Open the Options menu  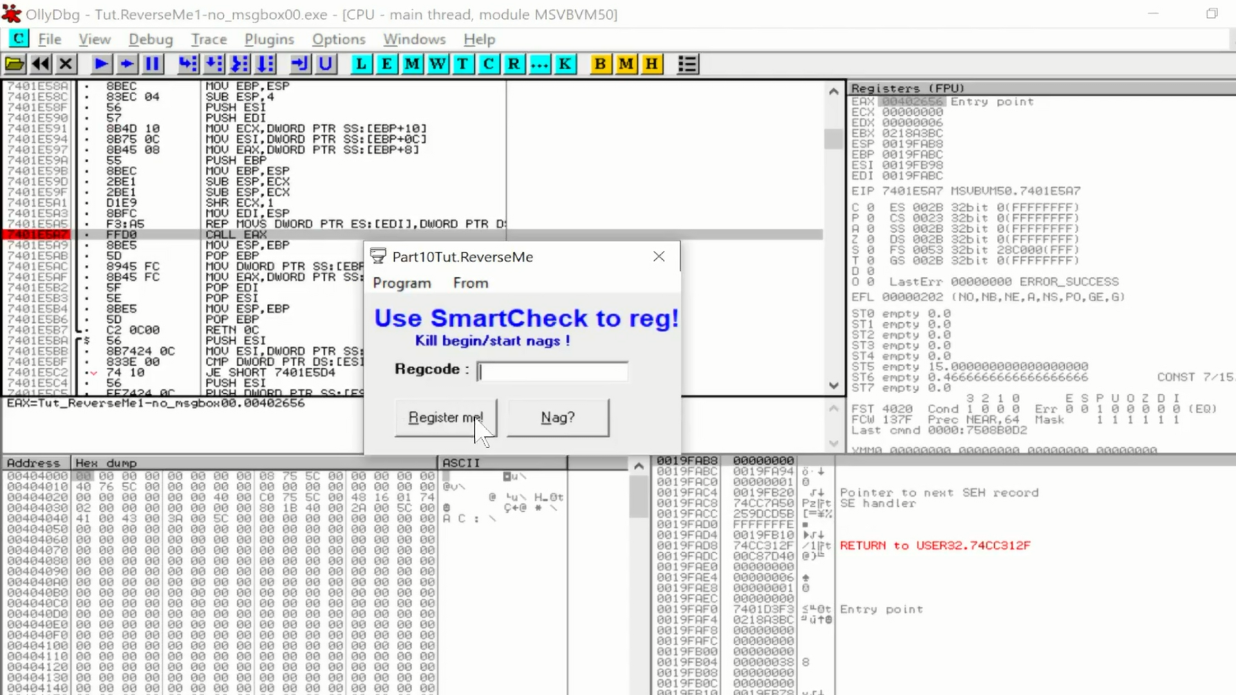(x=339, y=39)
